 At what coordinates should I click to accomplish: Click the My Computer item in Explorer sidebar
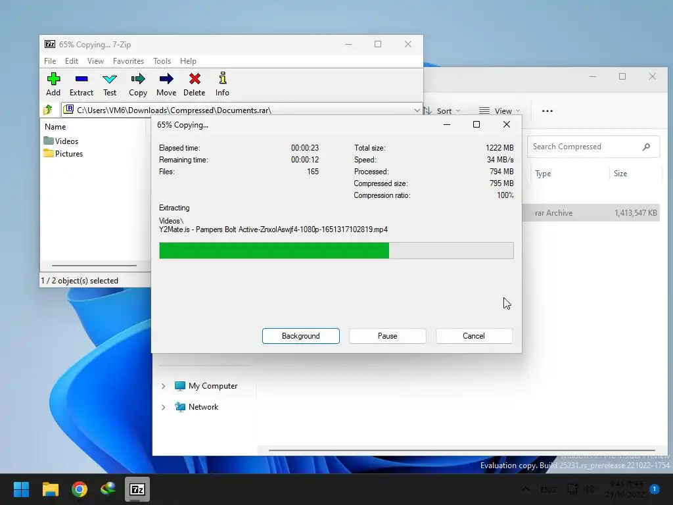tap(206, 385)
